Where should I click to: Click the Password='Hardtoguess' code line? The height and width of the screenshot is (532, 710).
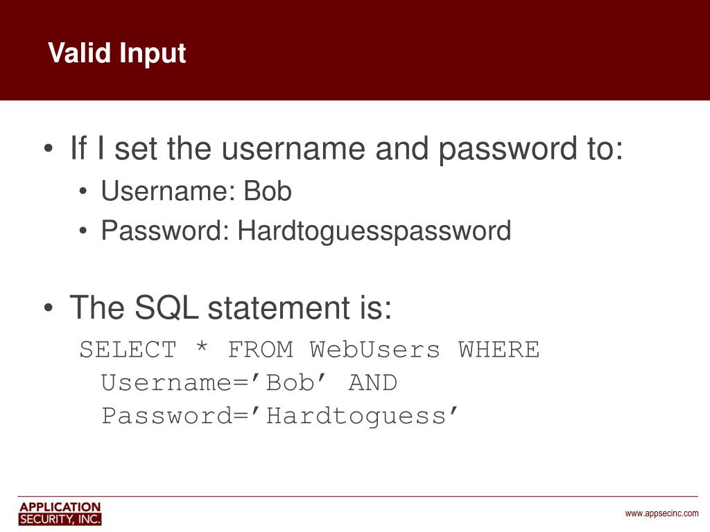280,416
